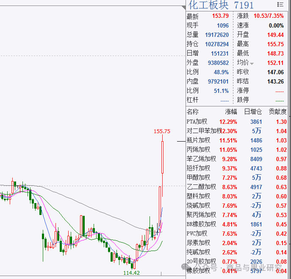Select the 尿素加权 row
The width and height of the screenshot is (291, 279).
[237, 243]
